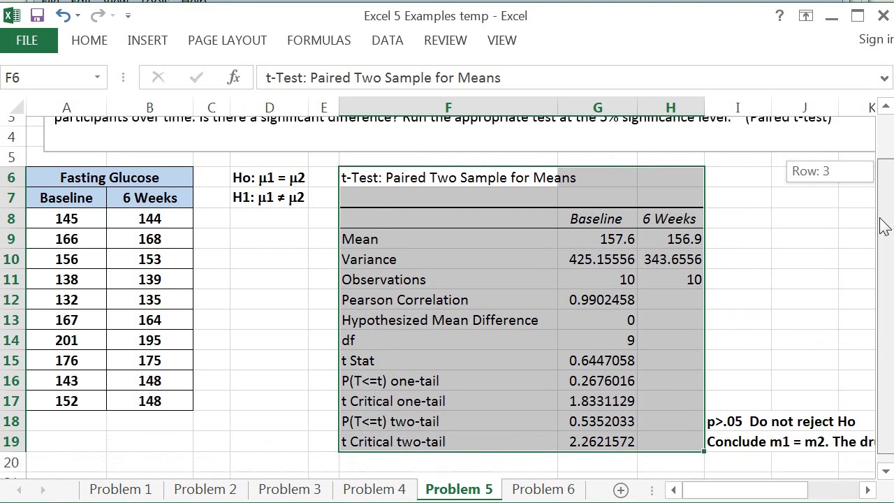Select the t Critical two-tail value 2.2621572
Image resolution: width=894 pixels, height=503 pixels.
pyautogui.click(x=597, y=442)
